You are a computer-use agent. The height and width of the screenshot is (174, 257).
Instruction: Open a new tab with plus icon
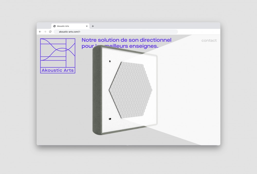point(93,26)
